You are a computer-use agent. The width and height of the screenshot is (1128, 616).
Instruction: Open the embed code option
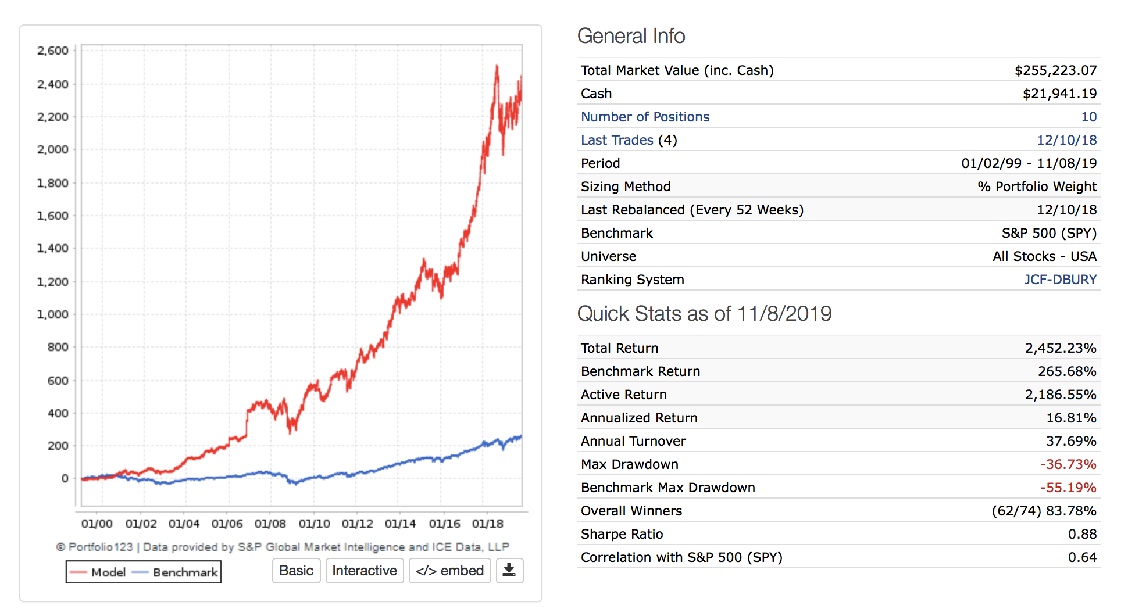[x=449, y=571]
